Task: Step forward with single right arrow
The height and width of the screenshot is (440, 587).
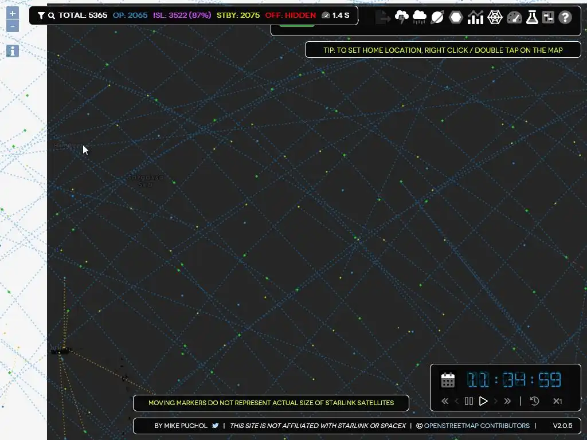Action: [496, 401]
